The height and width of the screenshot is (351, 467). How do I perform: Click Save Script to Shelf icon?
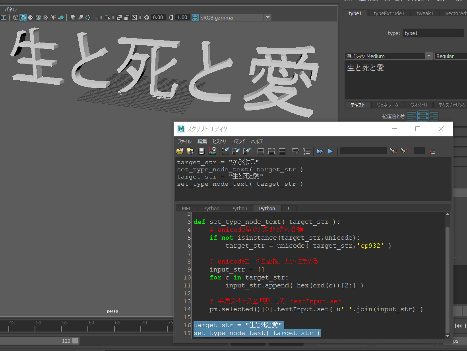pos(212,151)
